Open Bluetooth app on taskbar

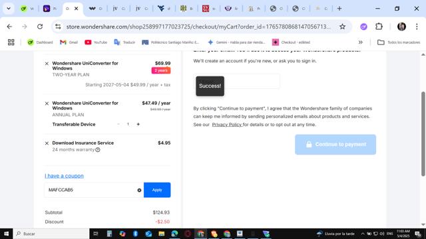point(135,234)
